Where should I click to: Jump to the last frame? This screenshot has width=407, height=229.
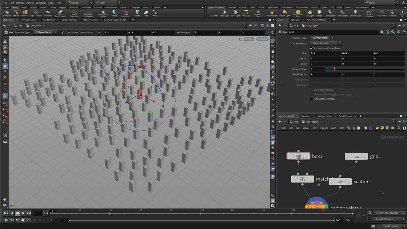coord(29,213)
